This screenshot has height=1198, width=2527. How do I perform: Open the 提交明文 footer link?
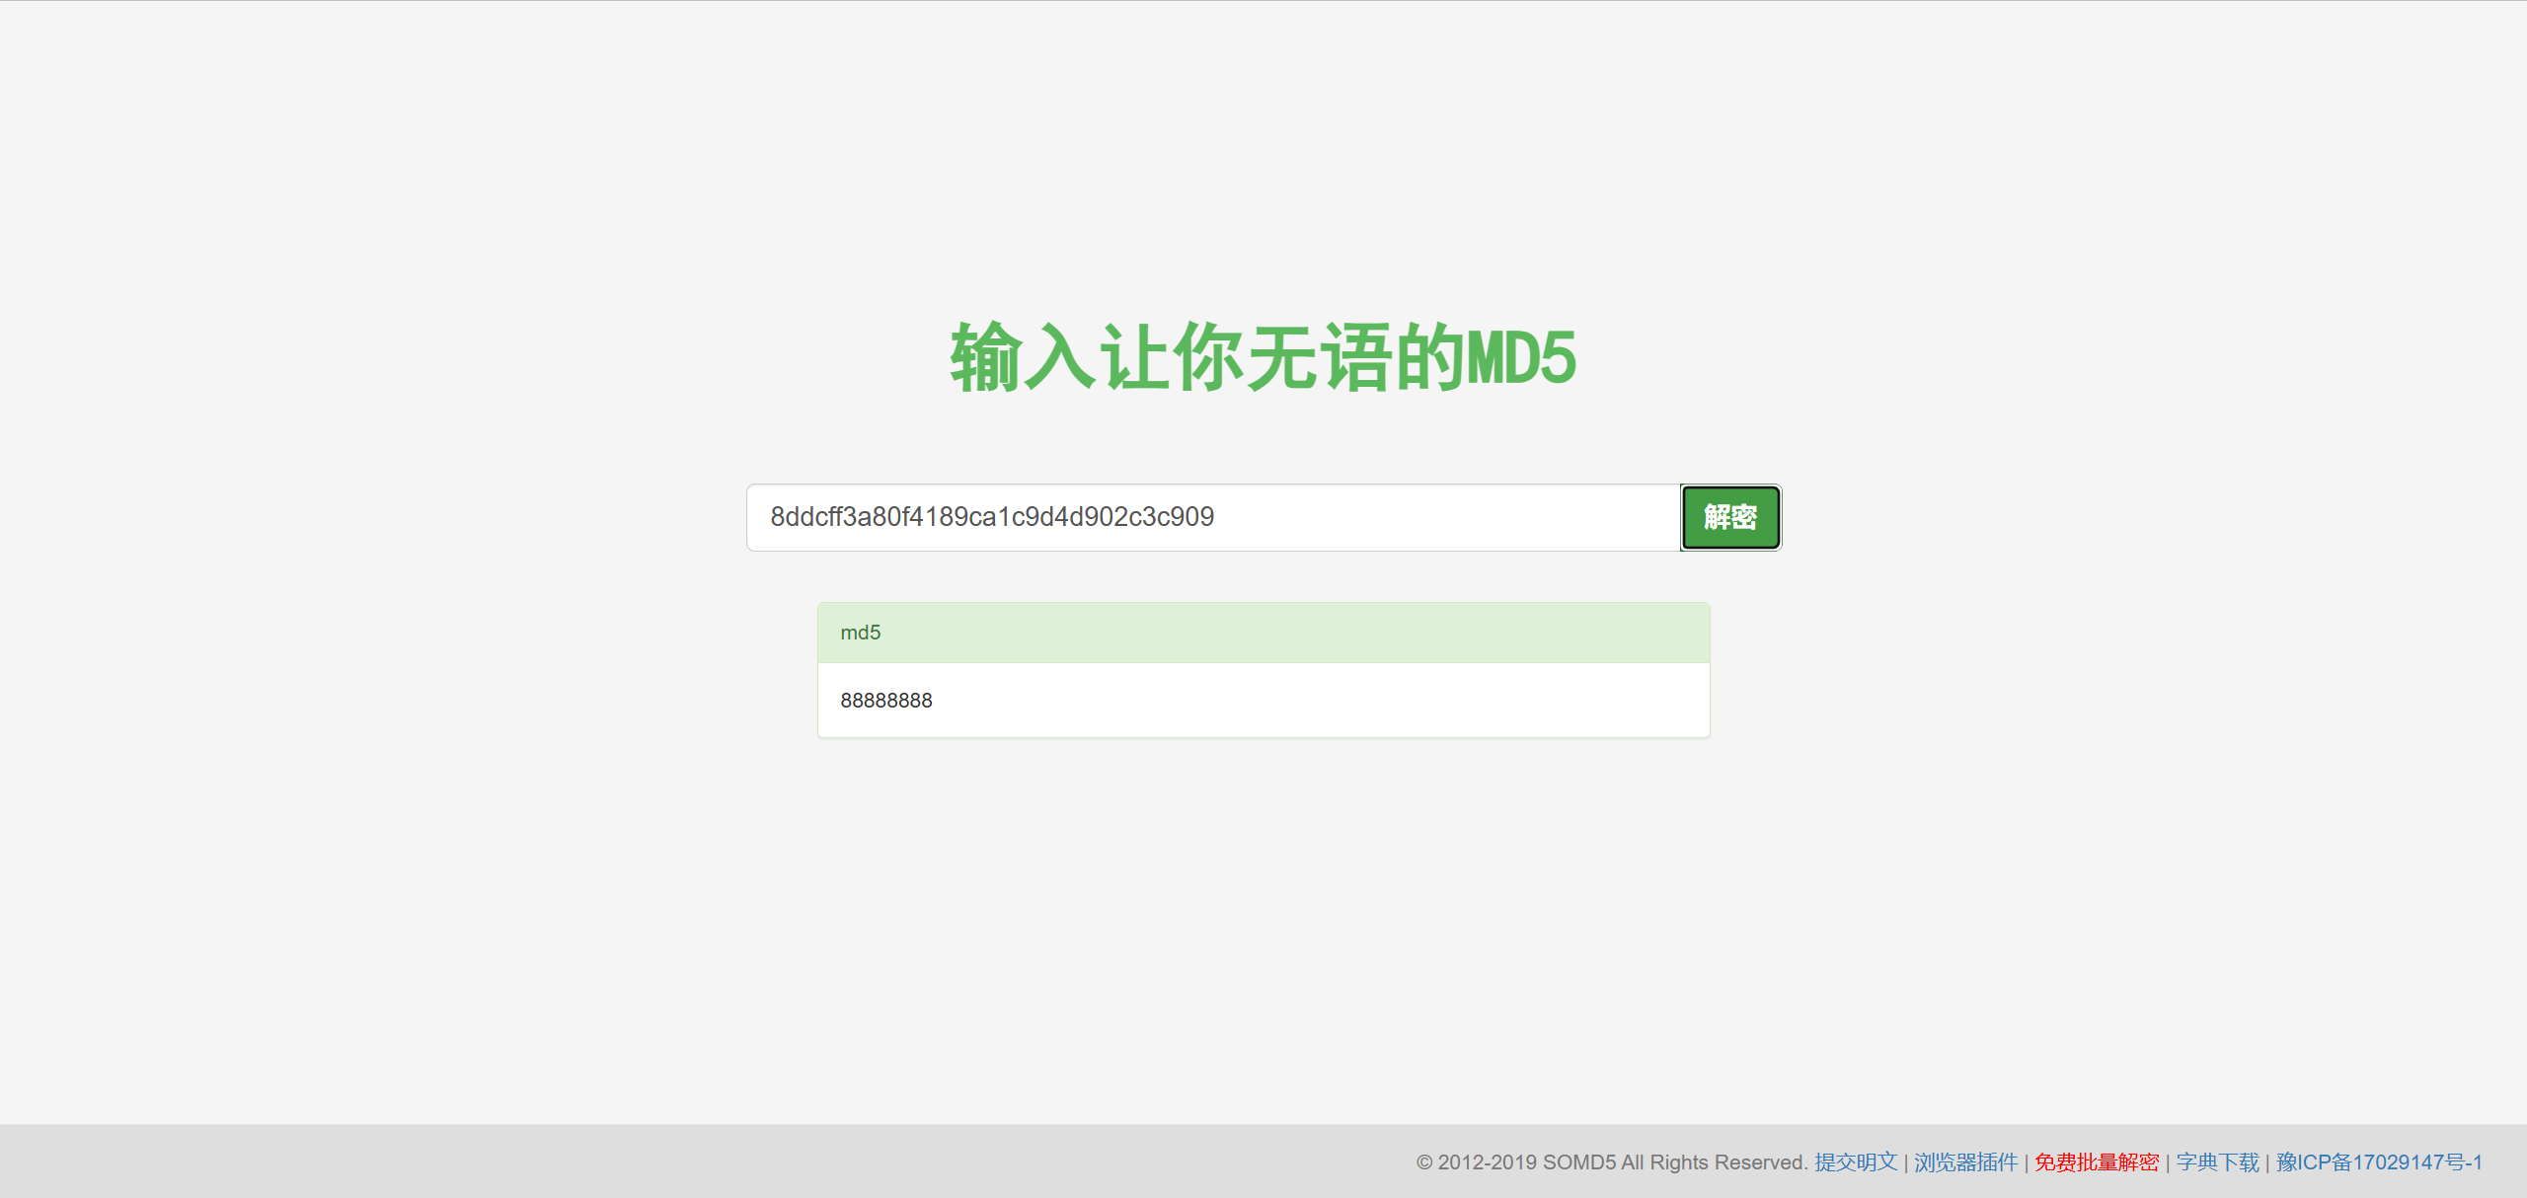[x=1855, y=1162]
